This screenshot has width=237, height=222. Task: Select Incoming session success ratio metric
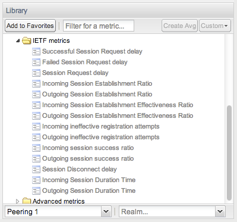pos(88,148)
